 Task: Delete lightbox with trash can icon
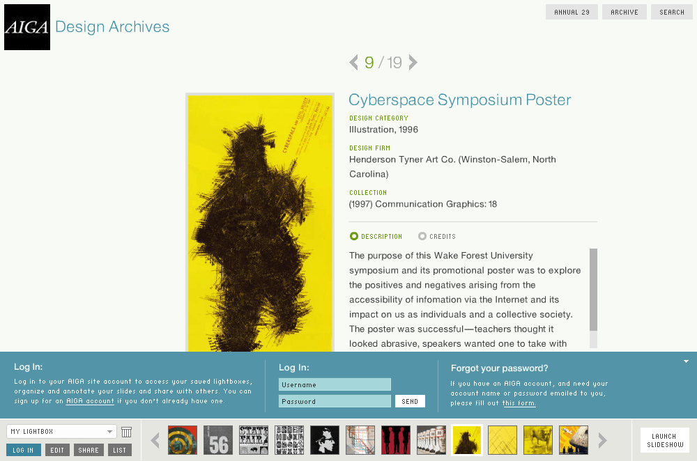coord(127,432)
